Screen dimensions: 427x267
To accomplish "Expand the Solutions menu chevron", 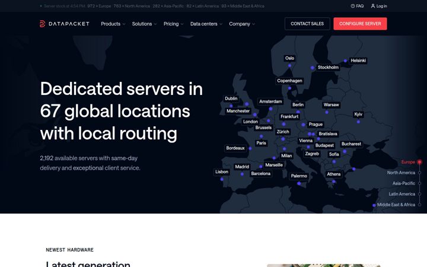I will pyautogui.click(x=155, y=24).
